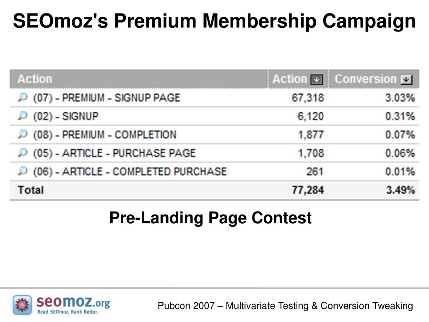Select (06) - ARTICLE - COMPLETED PURCHASE entry

(130, 172)
